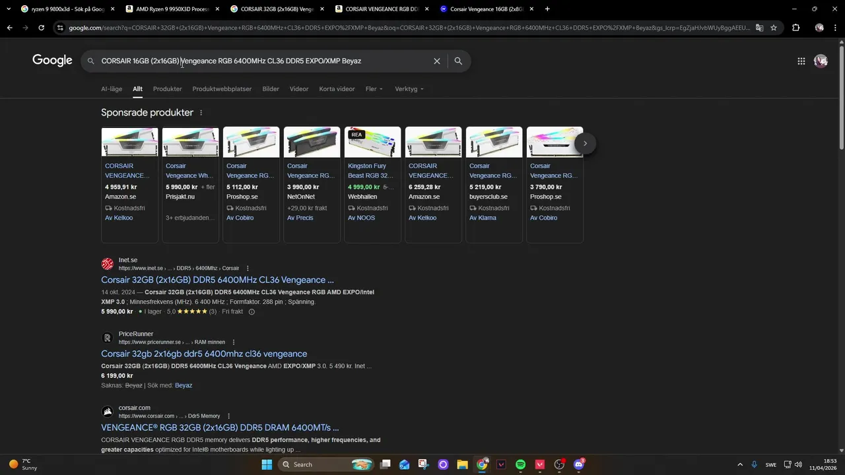
Task: Open more options for corsair.com result
Action: 228,416
